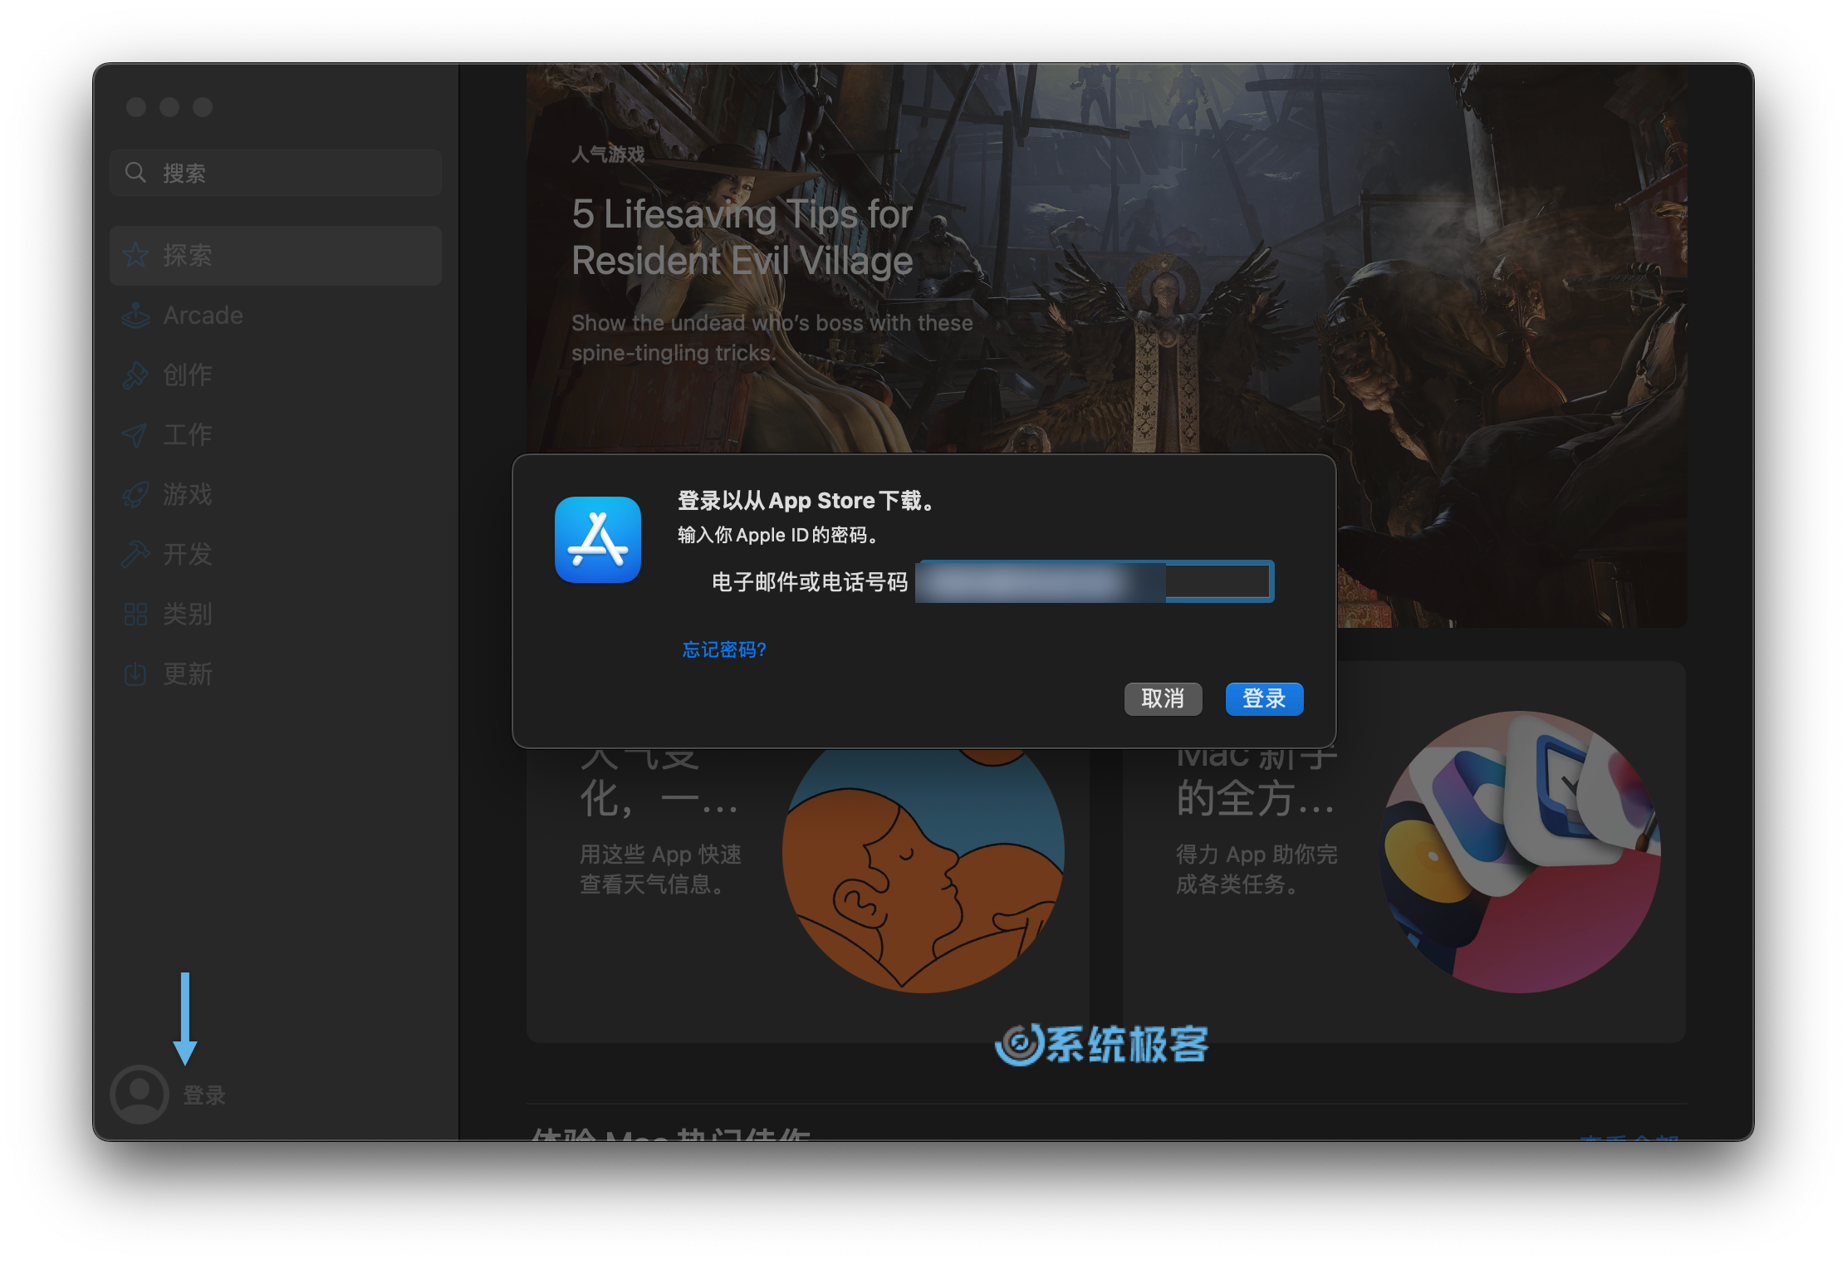The height and width of the screenshot is (1264, 1847).
Task: Open 开发 category in sidebar
Action: (x=276, y=555)
